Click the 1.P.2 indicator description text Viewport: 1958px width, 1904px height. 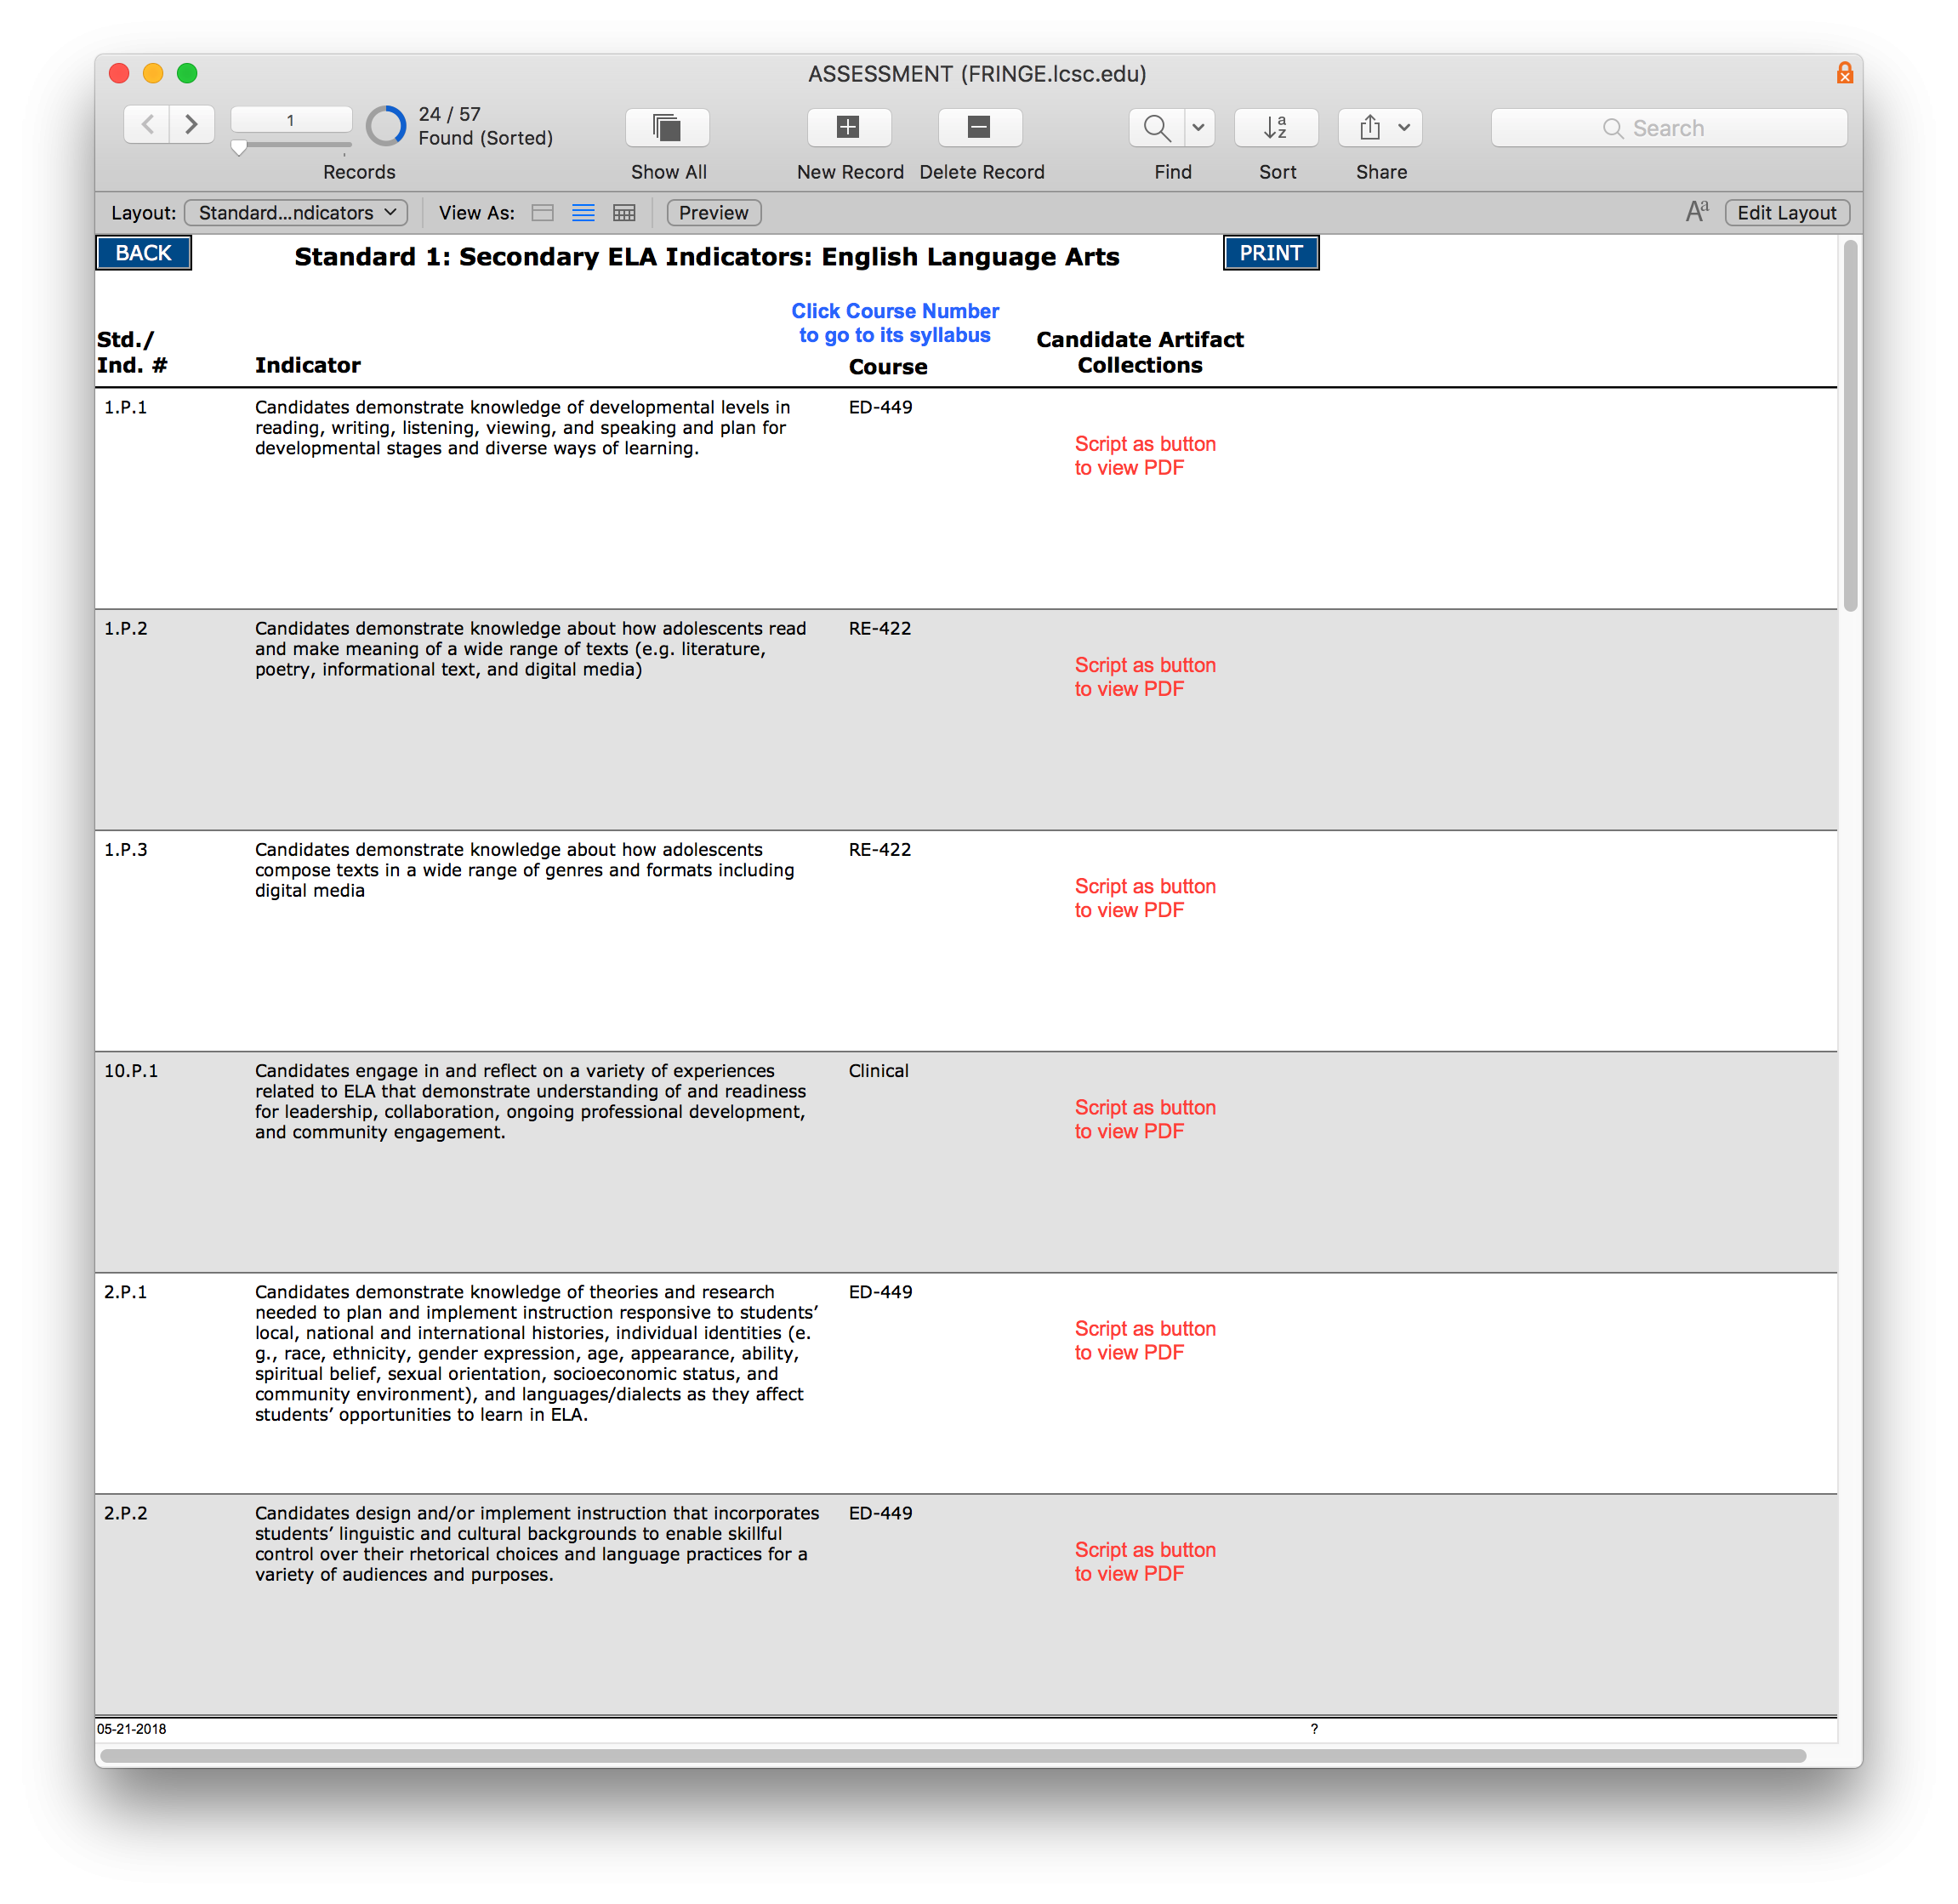click(x=530, y=648)
